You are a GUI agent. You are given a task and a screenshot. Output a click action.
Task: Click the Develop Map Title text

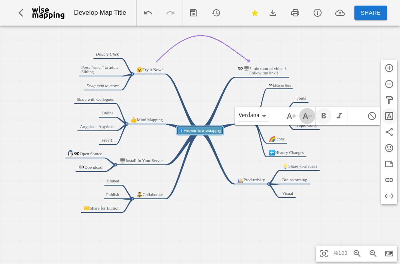[100, 13]
